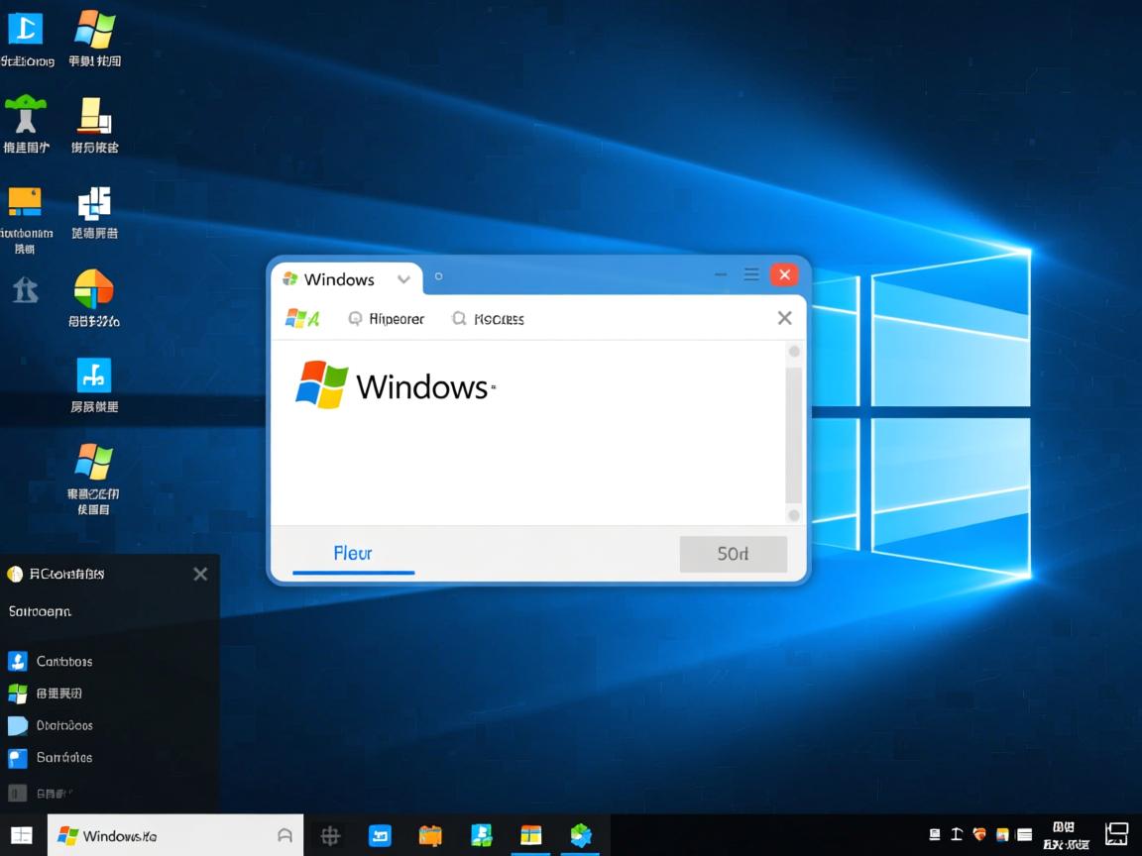The height and width of the screenshot is (856, 1142).
Task: Open the hamburger menu in the dialog title bar
Action: tap(751, 274)
